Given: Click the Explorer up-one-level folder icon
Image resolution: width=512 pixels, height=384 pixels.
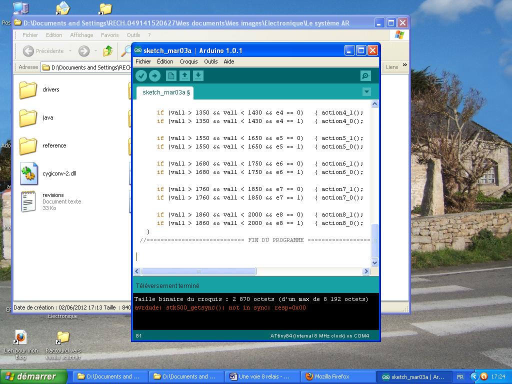Looking at the screenshot, I should [x=108, y=50].
